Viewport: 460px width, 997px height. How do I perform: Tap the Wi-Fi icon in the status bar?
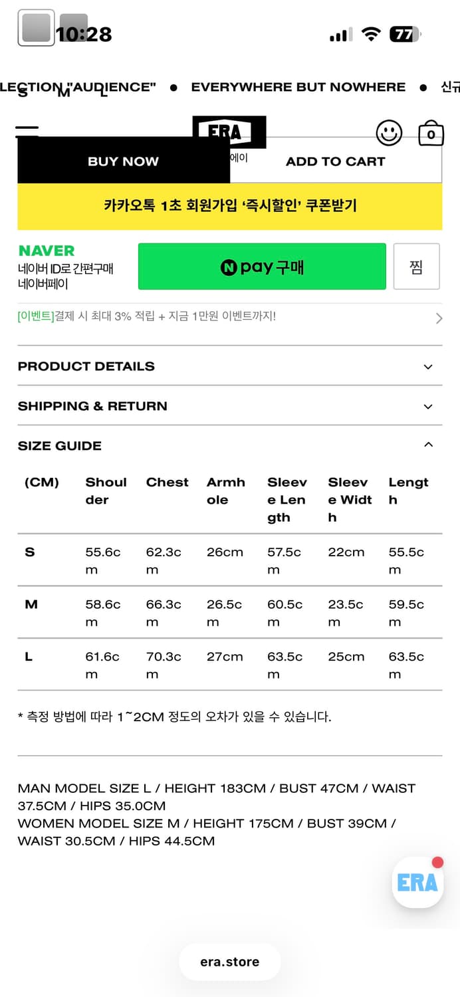coord(372,33)
